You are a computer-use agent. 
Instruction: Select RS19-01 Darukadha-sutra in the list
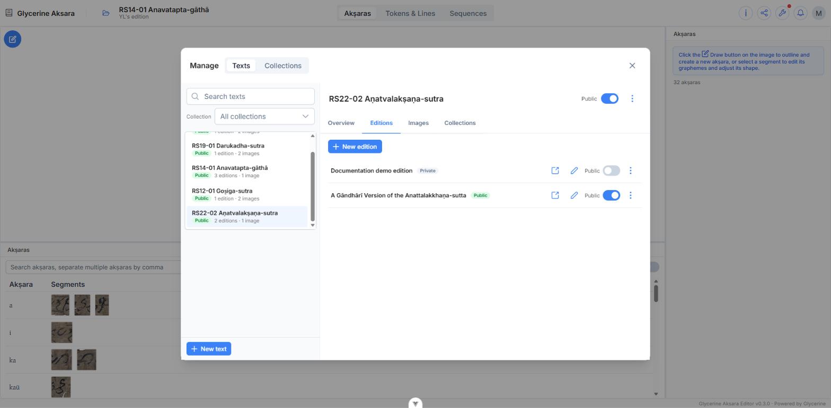coord(247,149)
